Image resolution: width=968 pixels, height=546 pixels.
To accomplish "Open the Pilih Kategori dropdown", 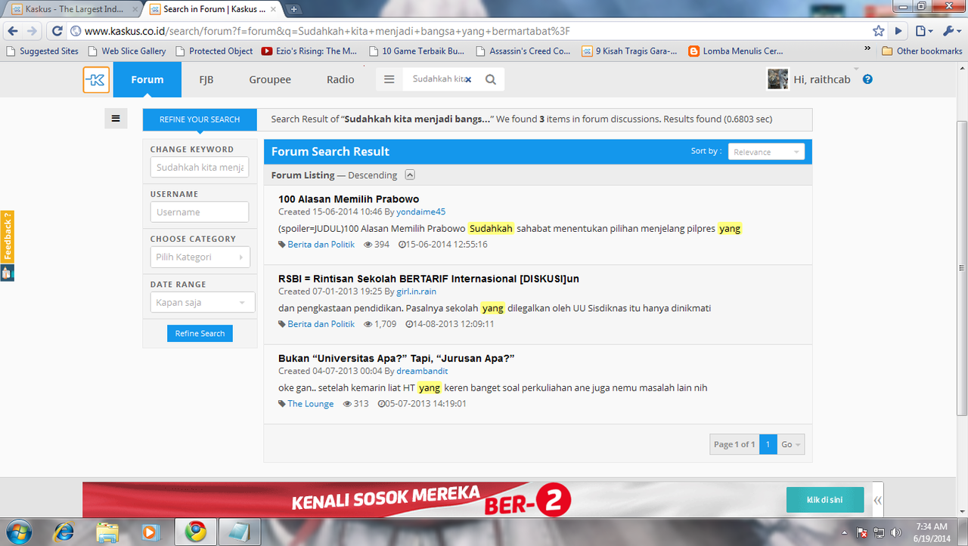I will (200, 258).
